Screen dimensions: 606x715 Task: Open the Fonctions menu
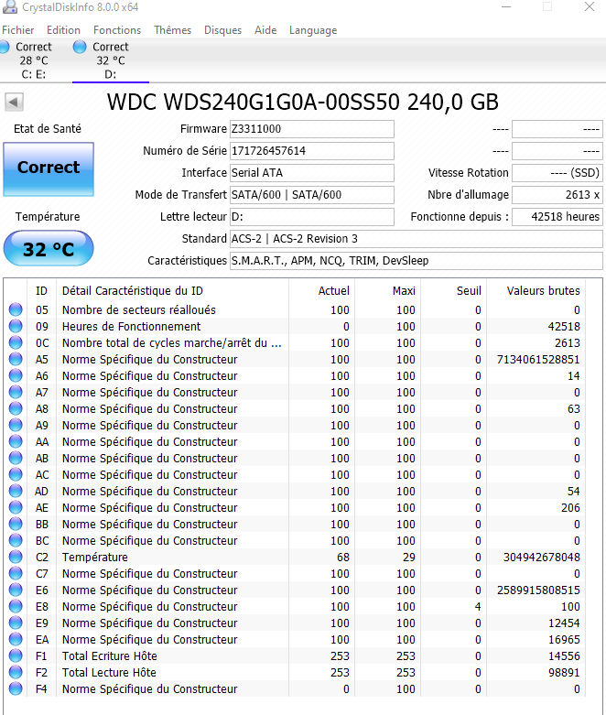[117, 30]
